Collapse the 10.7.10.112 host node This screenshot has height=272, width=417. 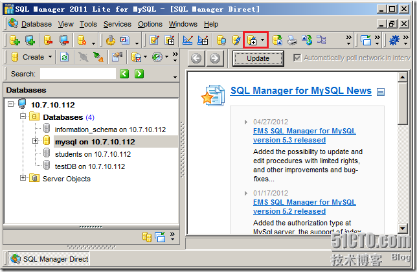10,104
